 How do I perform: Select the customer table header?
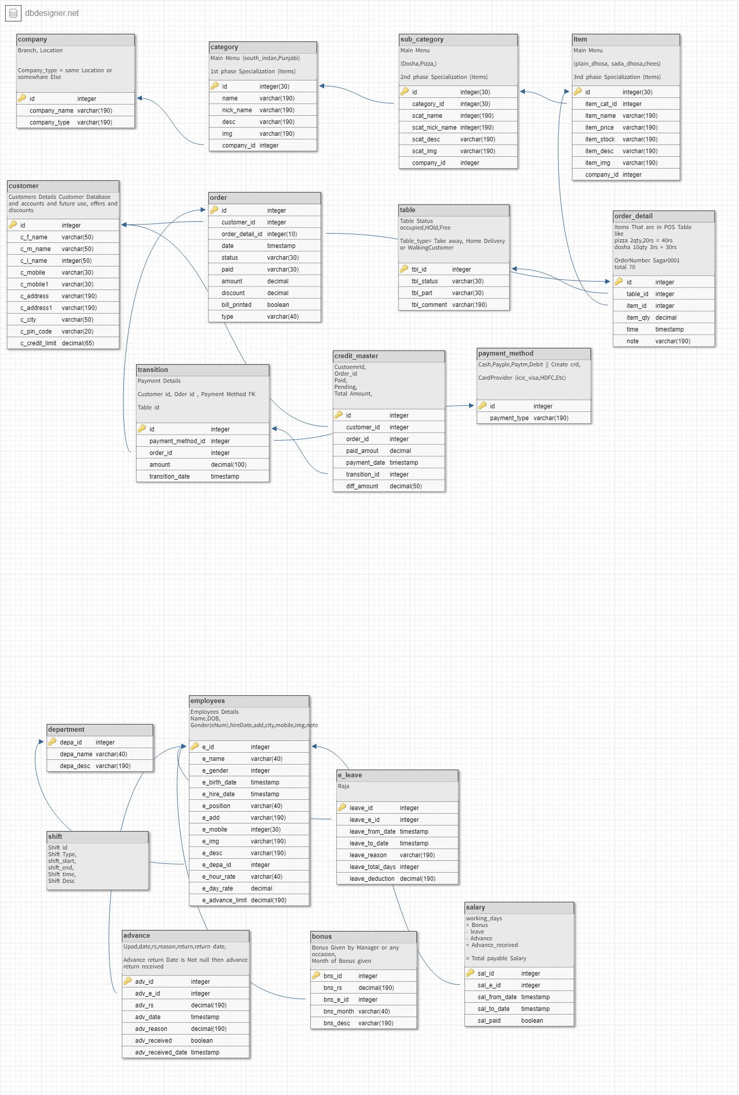point(63,186)
